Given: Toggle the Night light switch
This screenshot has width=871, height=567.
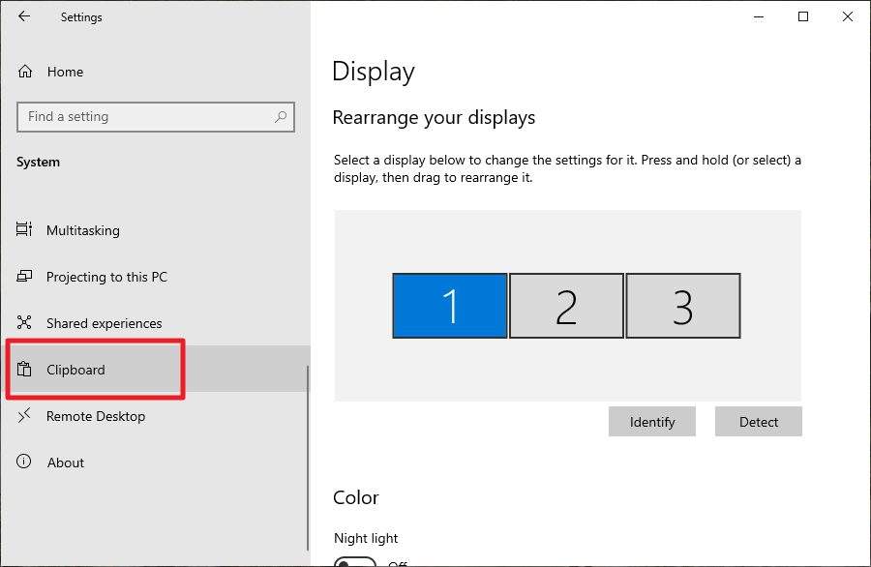Looking at the screenshot, I should pos(355,561).
